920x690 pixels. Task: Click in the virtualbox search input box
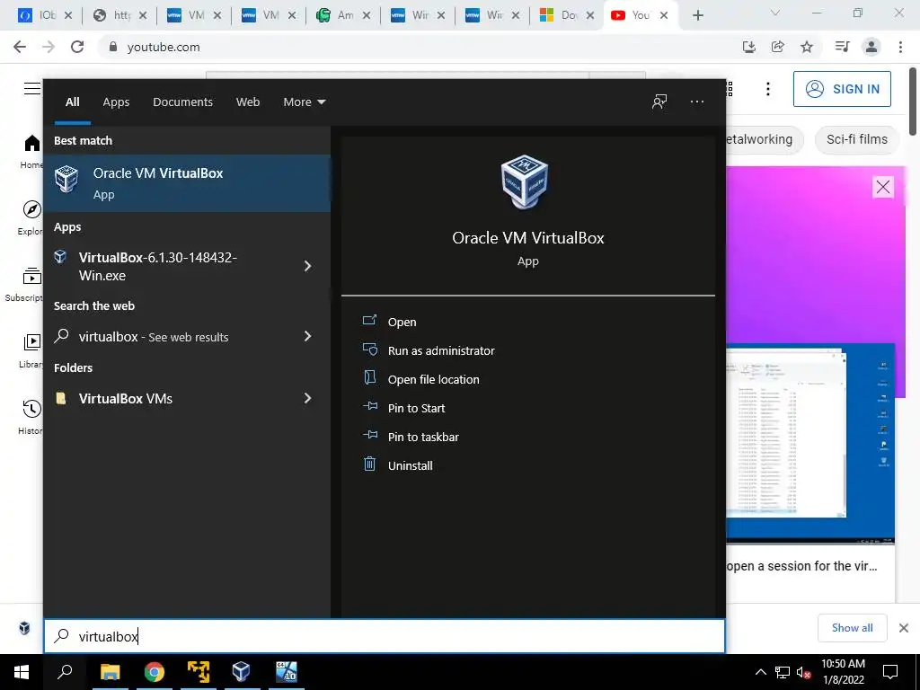click(x=385, y=636)
